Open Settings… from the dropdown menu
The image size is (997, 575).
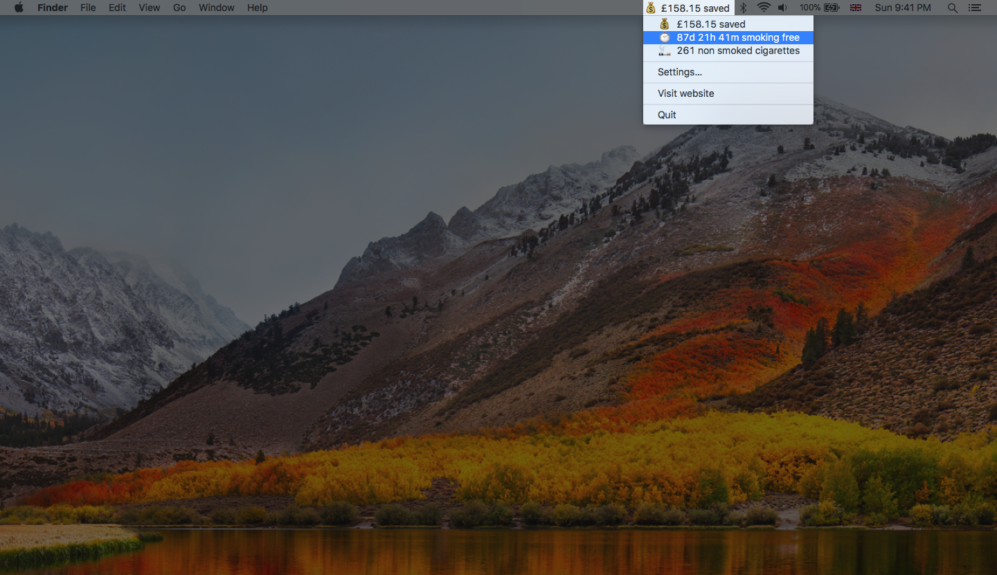[x=728, y=72]
